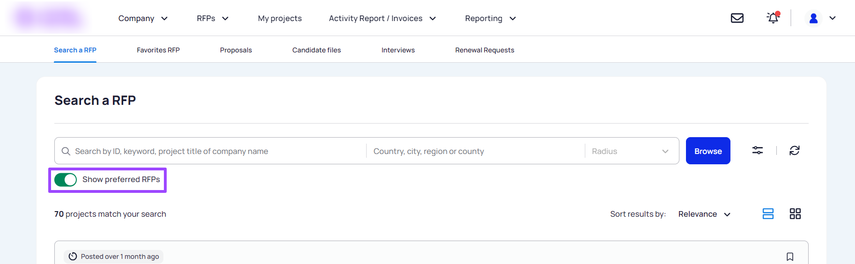Open the messages envelope icon

point(737,18)
